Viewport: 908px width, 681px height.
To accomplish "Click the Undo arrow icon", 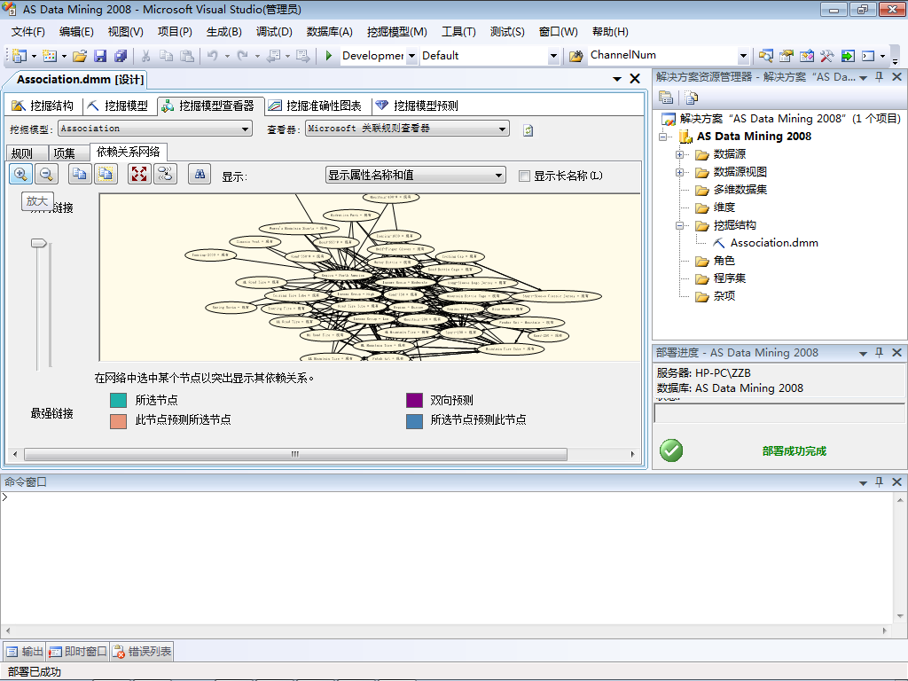I will click(213, 56).
